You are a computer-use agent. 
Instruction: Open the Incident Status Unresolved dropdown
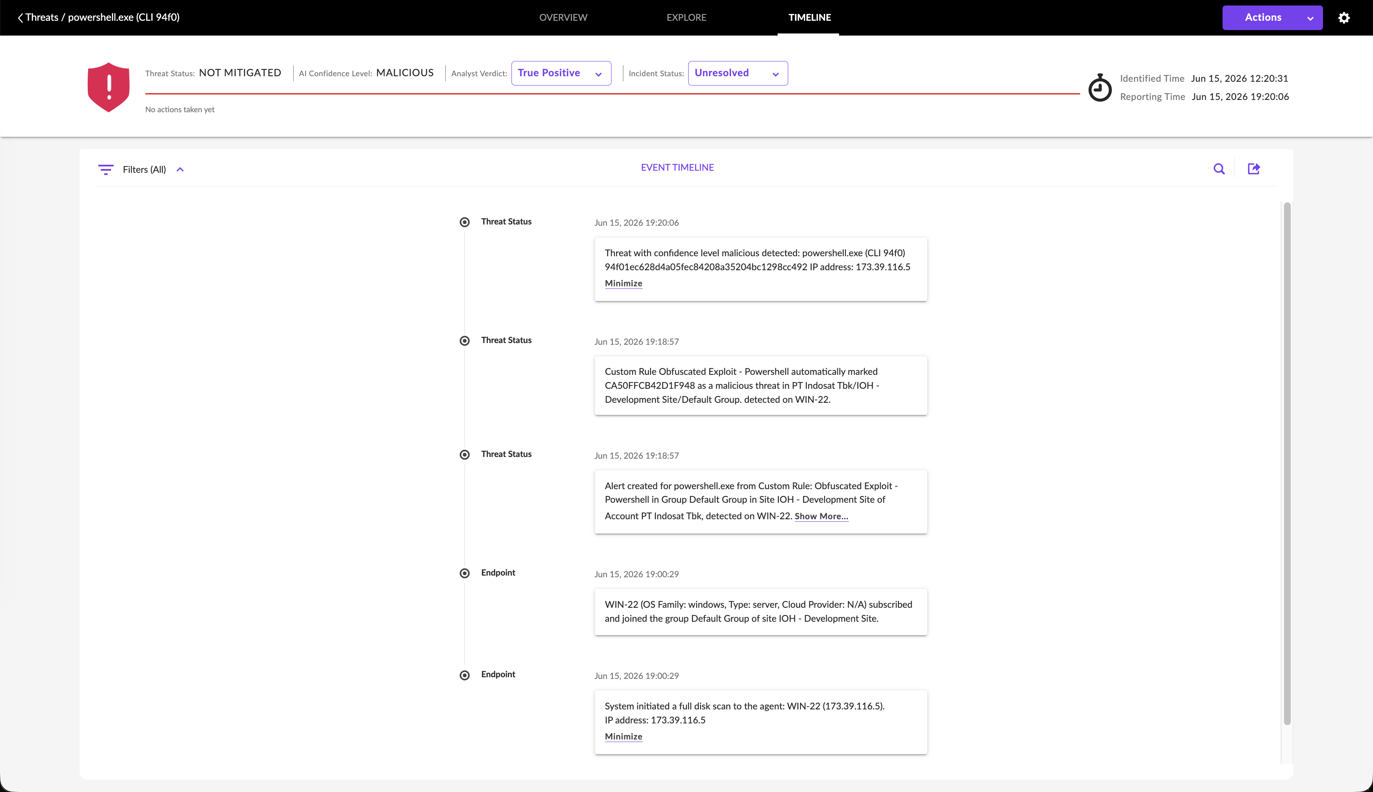click(x=737, y=73)
